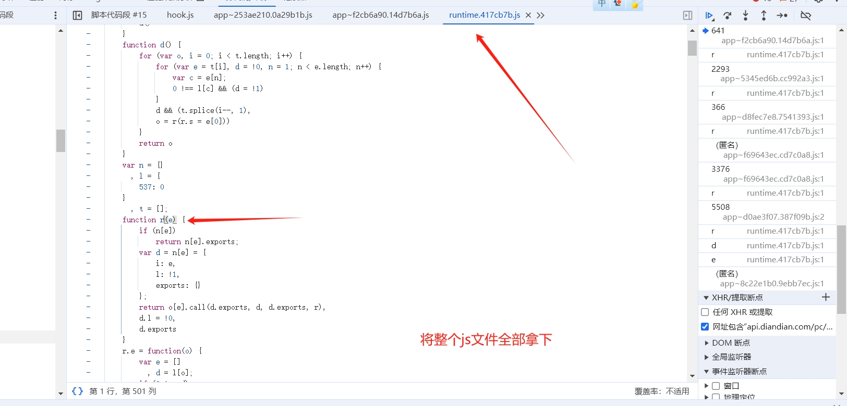
Task: Switch to the 脚本代码段 #15 tab
Action: (x=119, y=15)
